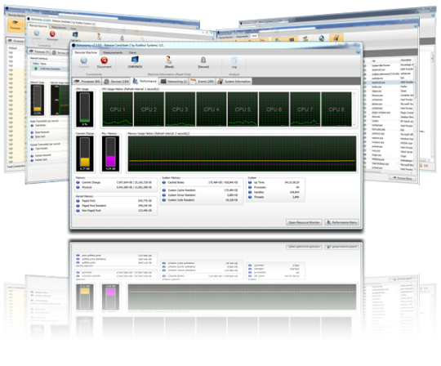Switch to the Services (184) tab

[x=117, y=82]
